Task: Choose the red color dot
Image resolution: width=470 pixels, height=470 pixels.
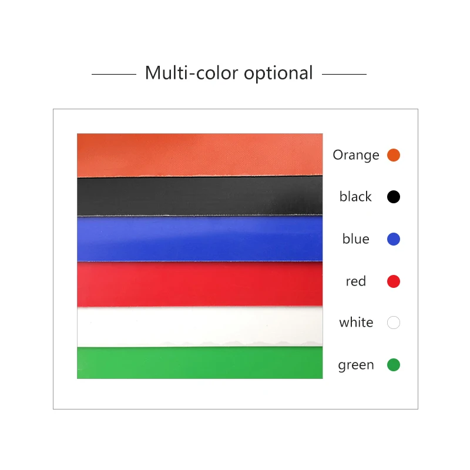Action: coord(394,281)
